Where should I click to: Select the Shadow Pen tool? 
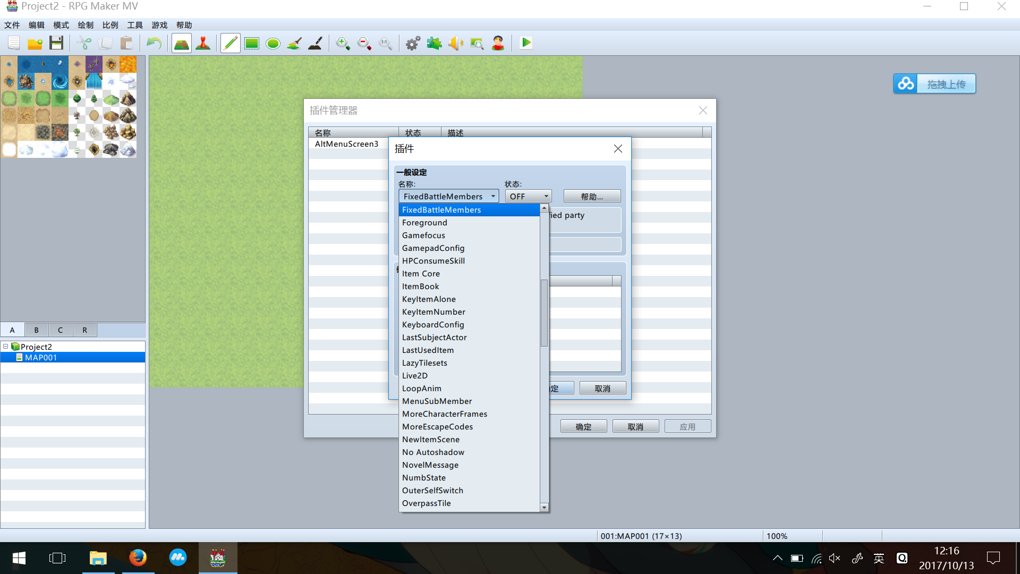point(316,43)
